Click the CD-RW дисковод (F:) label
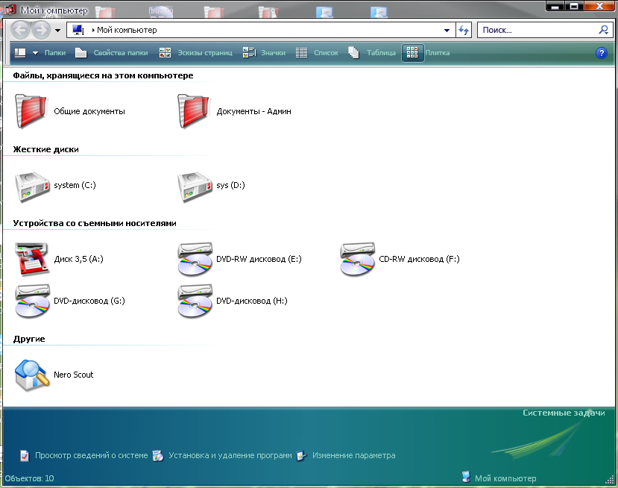This screenshot has height=488, width=618. pos(420,259)
